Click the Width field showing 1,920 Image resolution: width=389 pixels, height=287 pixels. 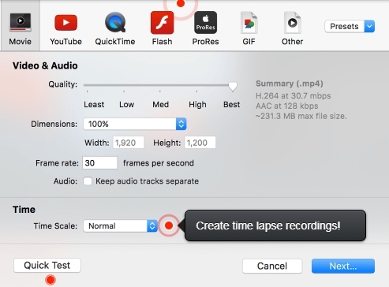pyautogui.click(x=129, y=143)
